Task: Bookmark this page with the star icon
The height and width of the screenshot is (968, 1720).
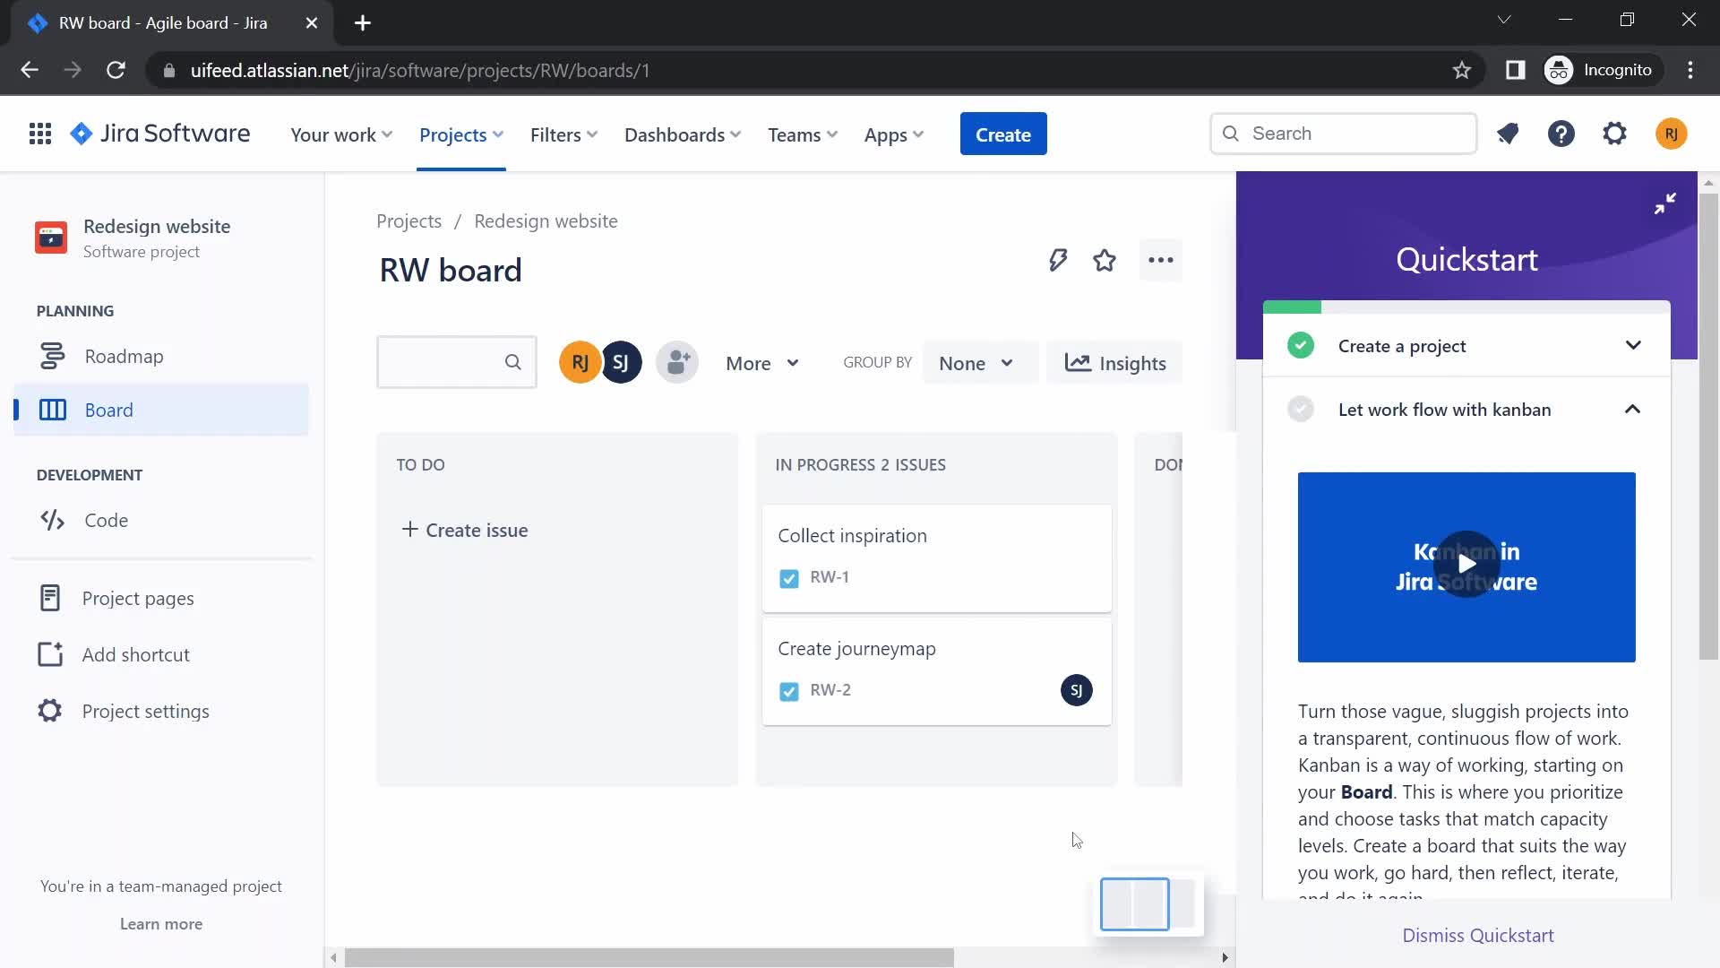Action: click(x=1462, y=70)
